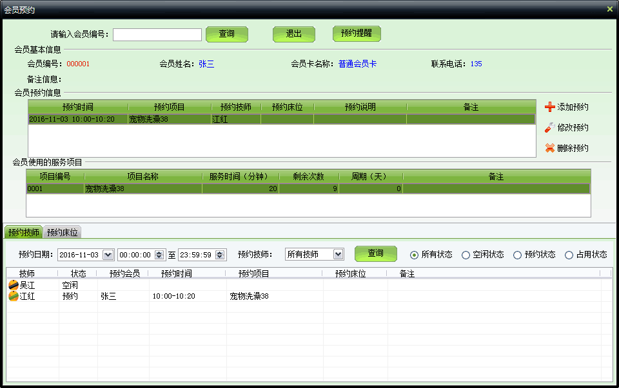Screen dimensions: 619x388
Task: Click the red plus 添加预约 icon
Action: (x=549, y=107)
